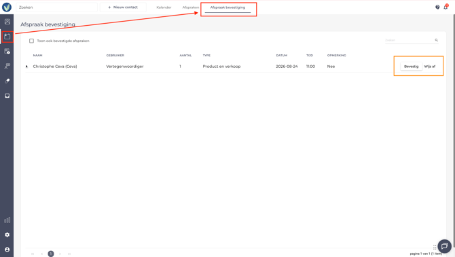The width and height of the screenshot is (455, 257).
Task: Open the bar chart statistics icon
Action: pos(7,220)
